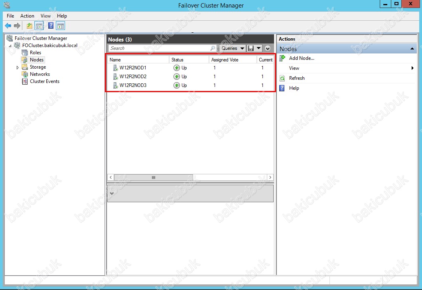This screenshot has width=422, height=290.
Task: Toggle Show/Hide Console Tree toolbar icon
Action: point(39,26)
